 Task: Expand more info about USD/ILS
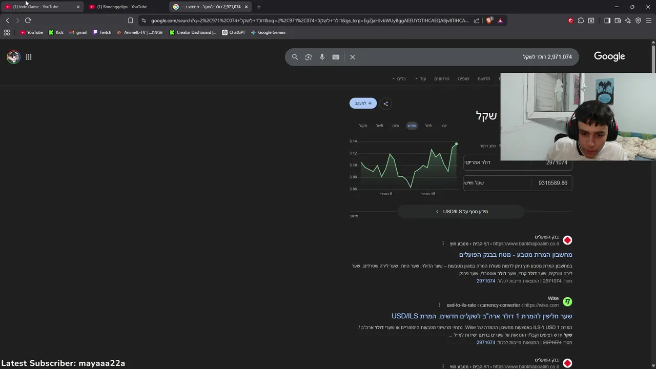pos(462,211)
